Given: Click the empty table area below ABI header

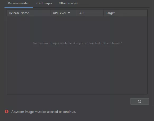Looking at the screenshot, I should click(90, 69).
